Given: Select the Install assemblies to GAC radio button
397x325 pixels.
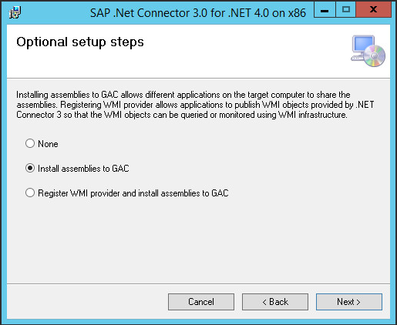Looking at the screenshot, I should [30, 168].
